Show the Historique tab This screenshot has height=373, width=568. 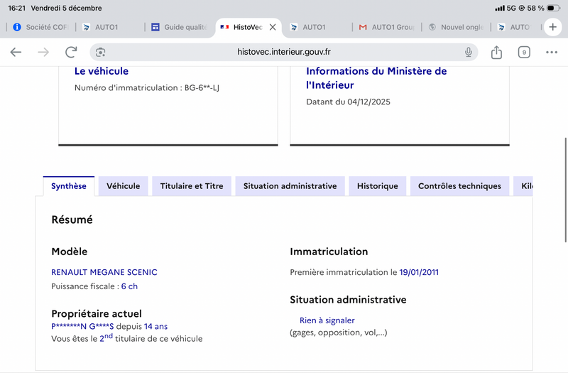(x=378, y=186)
